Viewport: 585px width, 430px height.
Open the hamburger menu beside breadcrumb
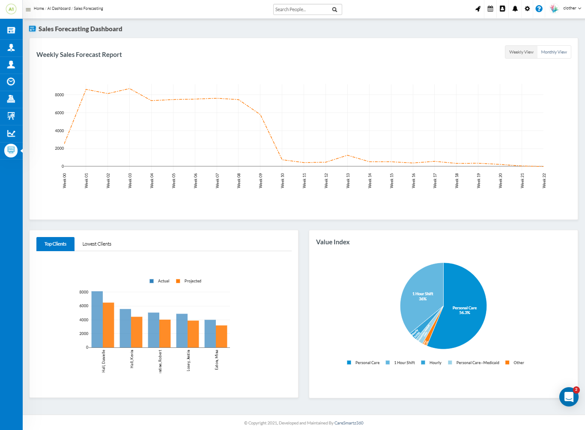coord(28,9)
